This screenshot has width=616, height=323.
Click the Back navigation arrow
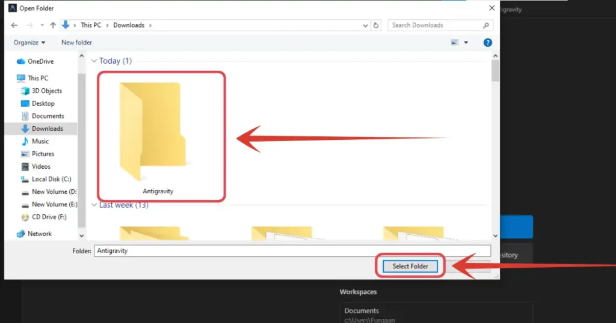coord(14,25)
